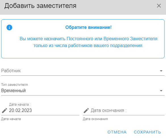166x138 pixels.
Task: Click the blue info circle icon
Action: pyautogui.click(x=9, y=27)
